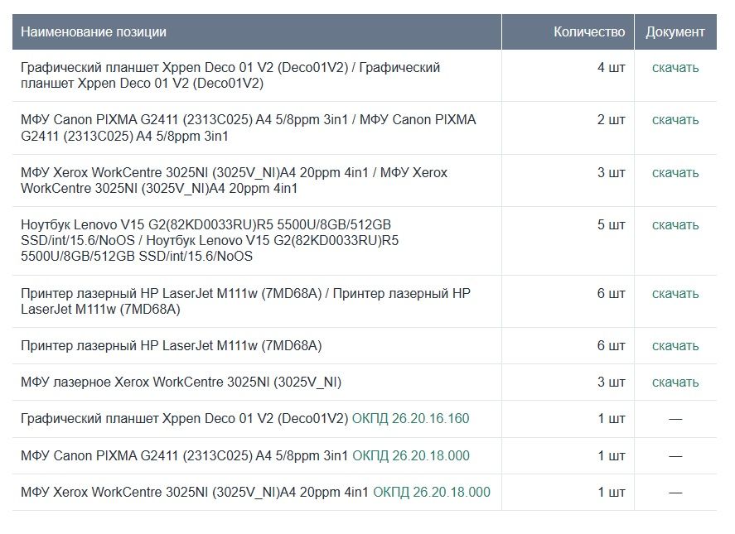Open ОКПД 26.20.16.160 code link
Image resolution: width=735 pixels, height=534 pixels.
pos(410,419)
